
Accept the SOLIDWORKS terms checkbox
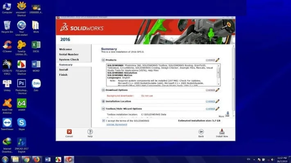coord(104,121)
